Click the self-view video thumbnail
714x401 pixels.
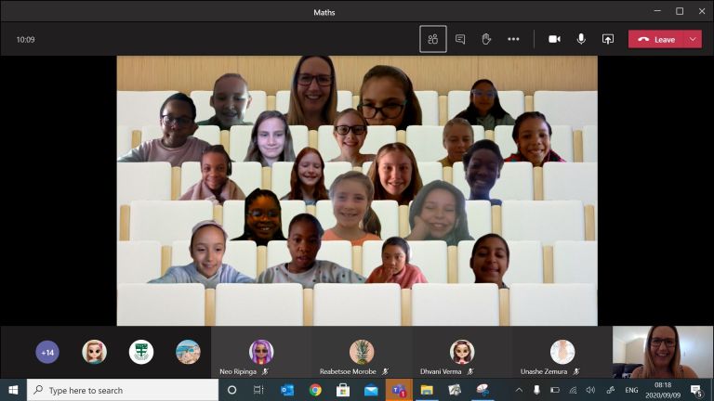click(663, 352)
